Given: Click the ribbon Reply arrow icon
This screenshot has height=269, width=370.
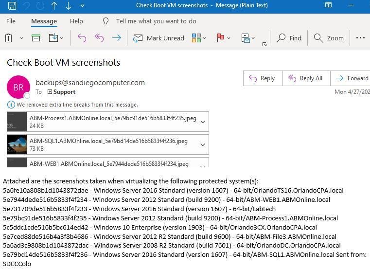Looking at the screenshot, I should coord(82,38).
